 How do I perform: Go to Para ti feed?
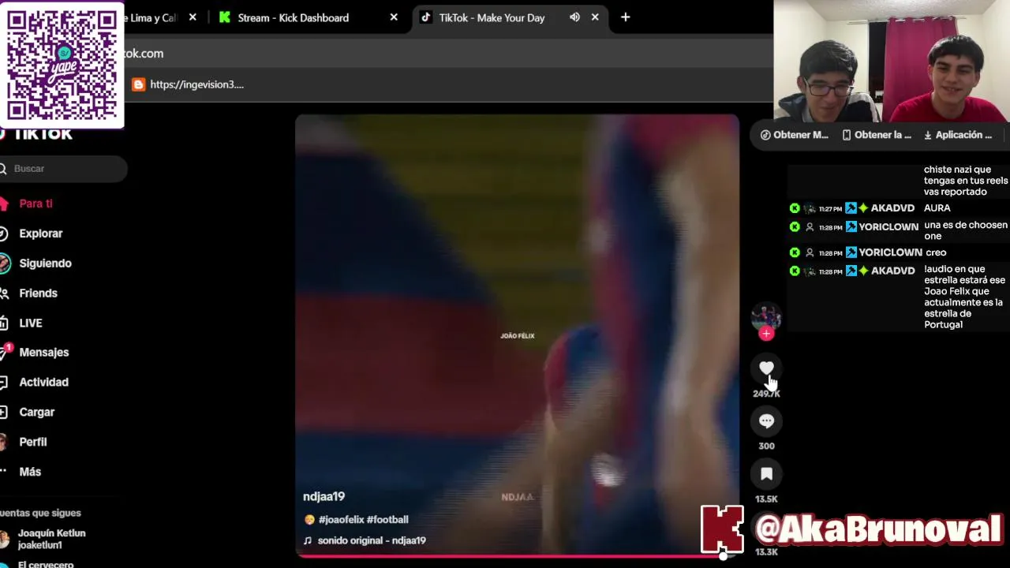pyautogui.click(x=36, y=204)
